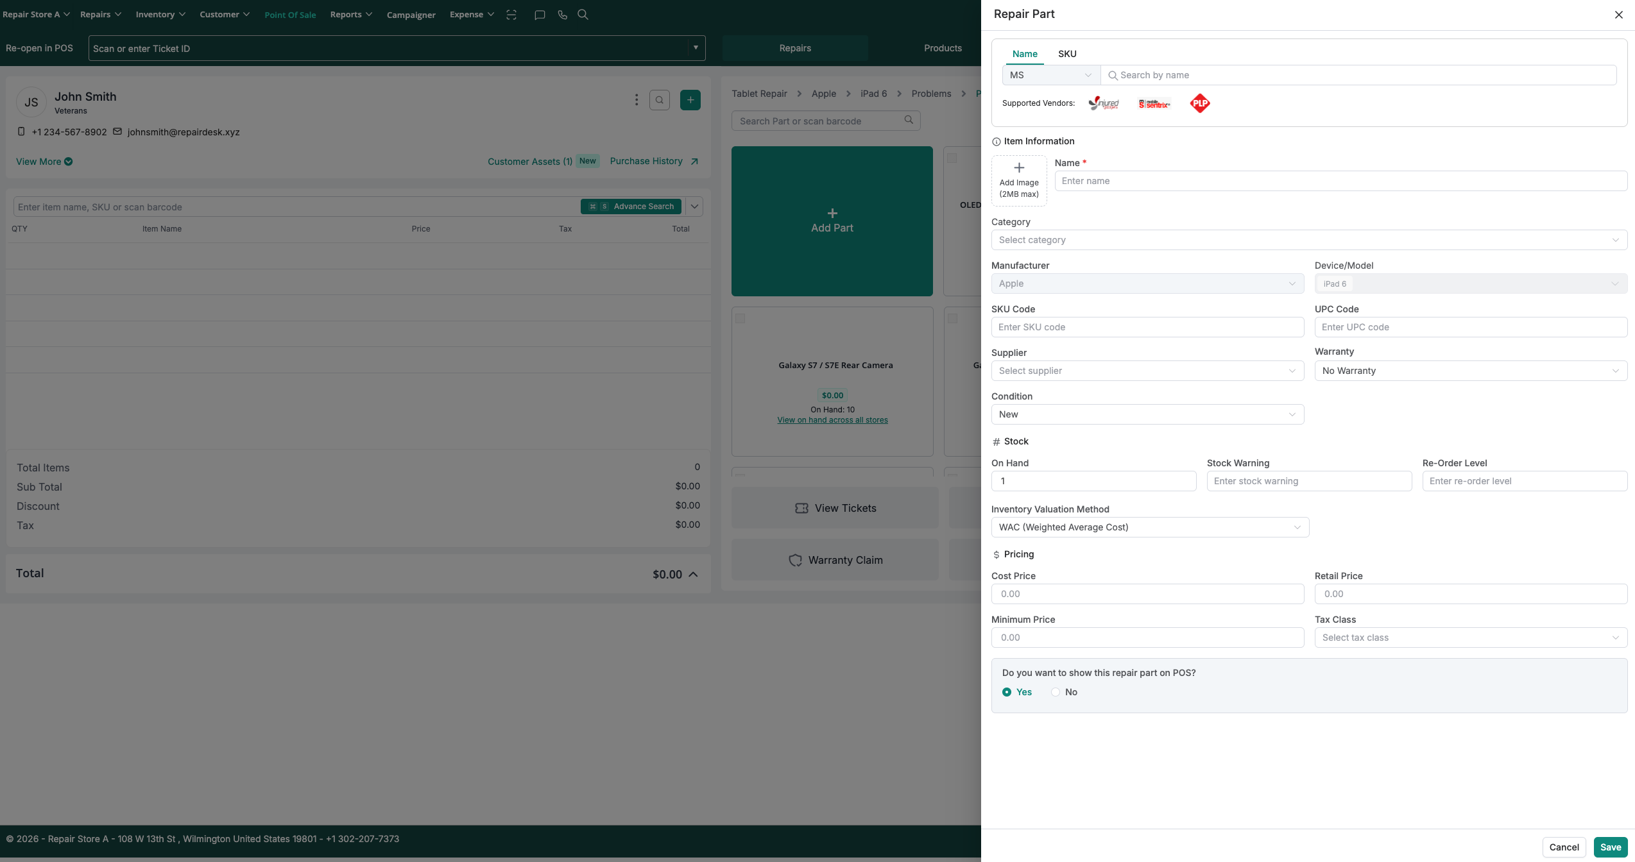Save the repair part

pyautogui.click(x=1610, y=847)
